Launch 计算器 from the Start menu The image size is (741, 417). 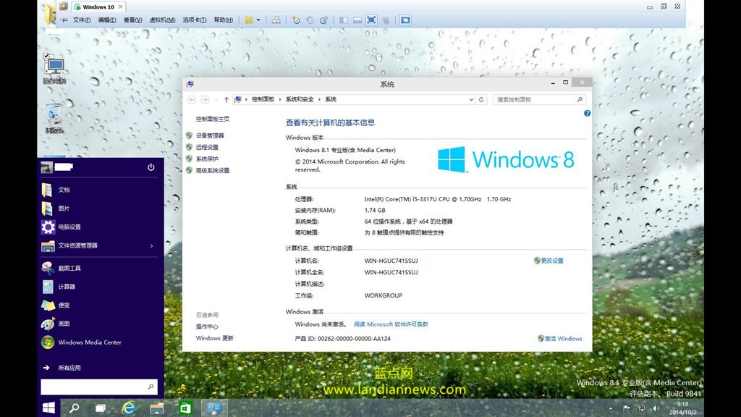click(x=98, y=287)
